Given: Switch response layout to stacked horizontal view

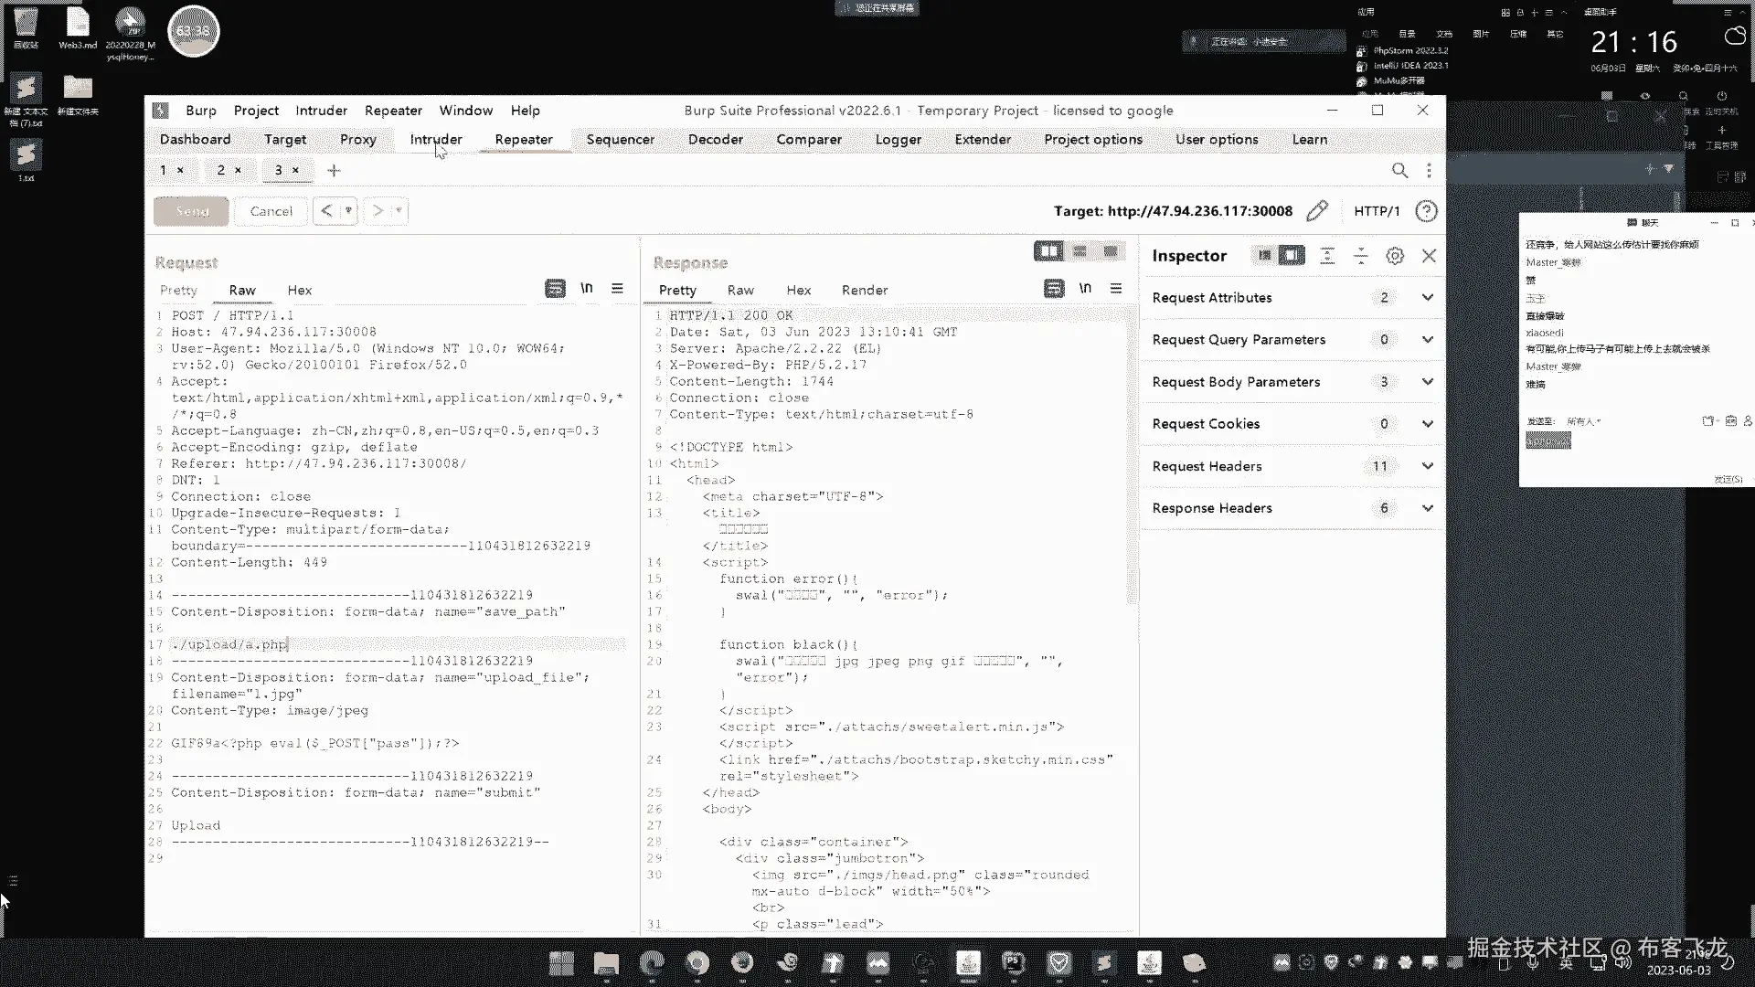Looking at the screenshot, I should [x=1080, y=251].
